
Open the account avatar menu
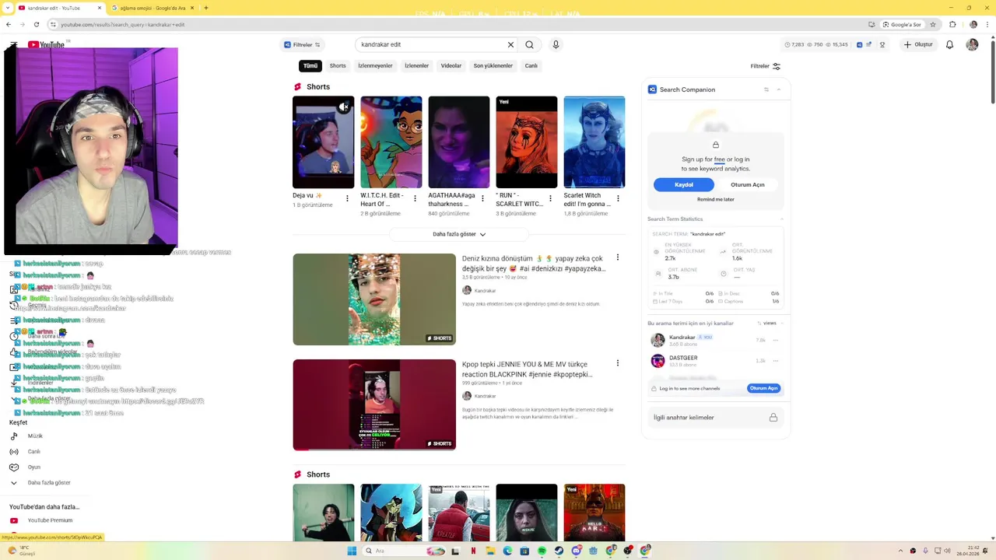tap(972, 44)
